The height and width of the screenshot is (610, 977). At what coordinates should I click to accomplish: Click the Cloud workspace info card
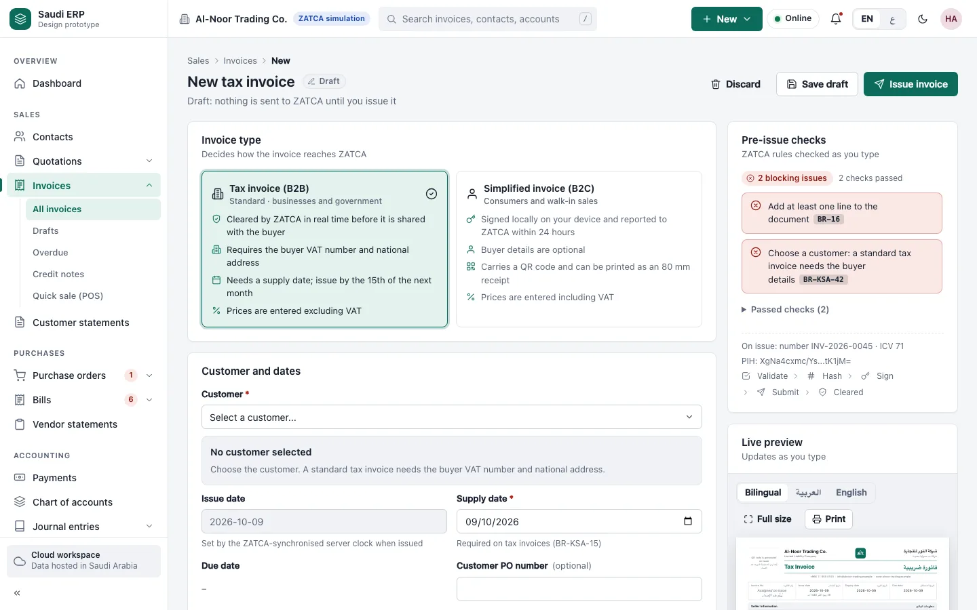83,561
